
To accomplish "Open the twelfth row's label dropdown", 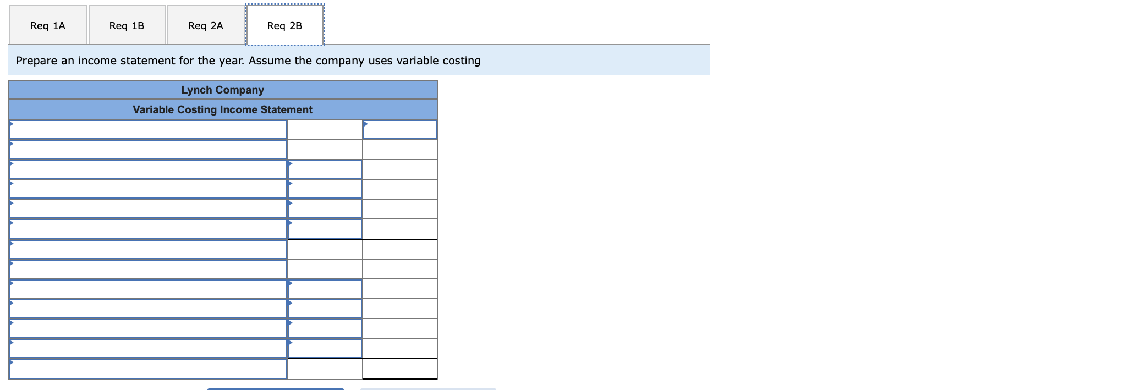I will point(148,348).
